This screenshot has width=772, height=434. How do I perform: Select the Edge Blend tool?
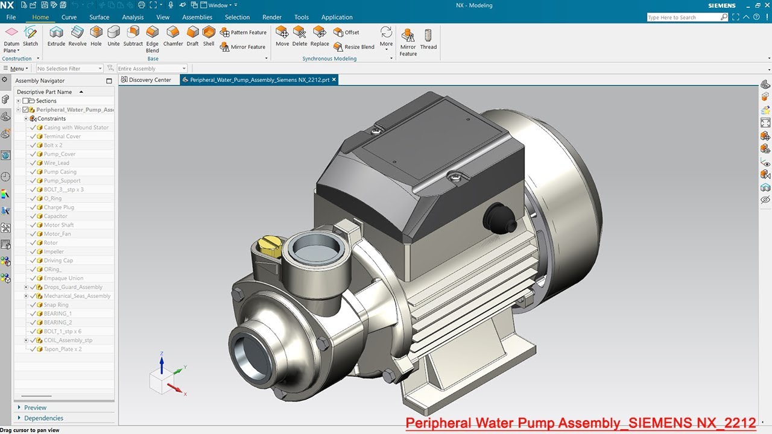pyautogui.click(x=153, y=39)
